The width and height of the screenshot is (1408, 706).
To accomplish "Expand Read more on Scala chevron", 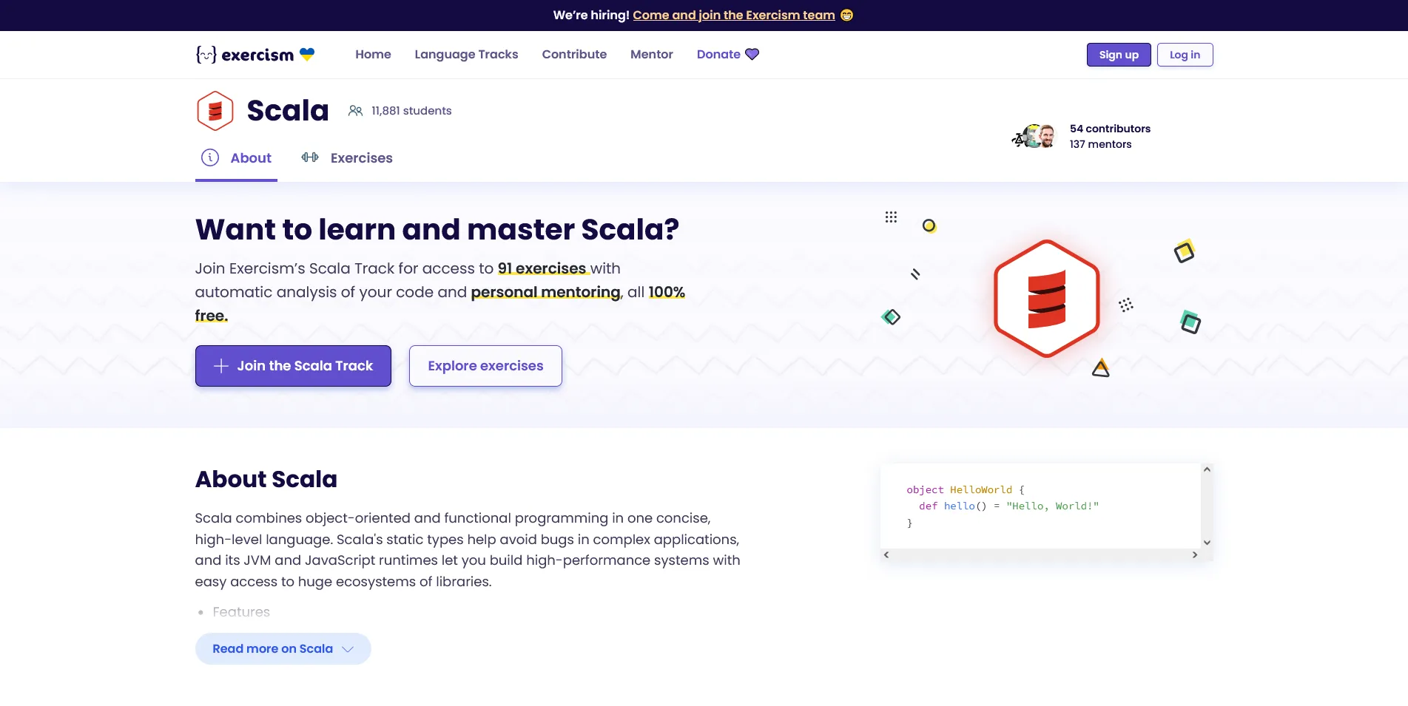I will click(348, 649).
